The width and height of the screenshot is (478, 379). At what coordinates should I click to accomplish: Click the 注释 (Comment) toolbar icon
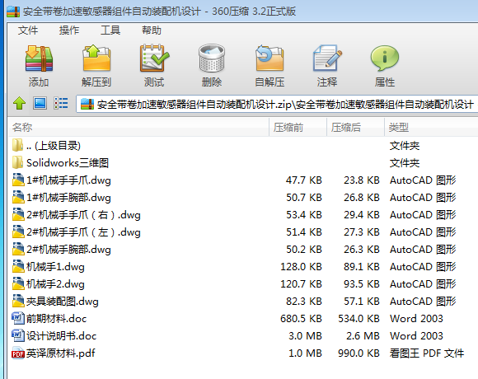(327, 58)
